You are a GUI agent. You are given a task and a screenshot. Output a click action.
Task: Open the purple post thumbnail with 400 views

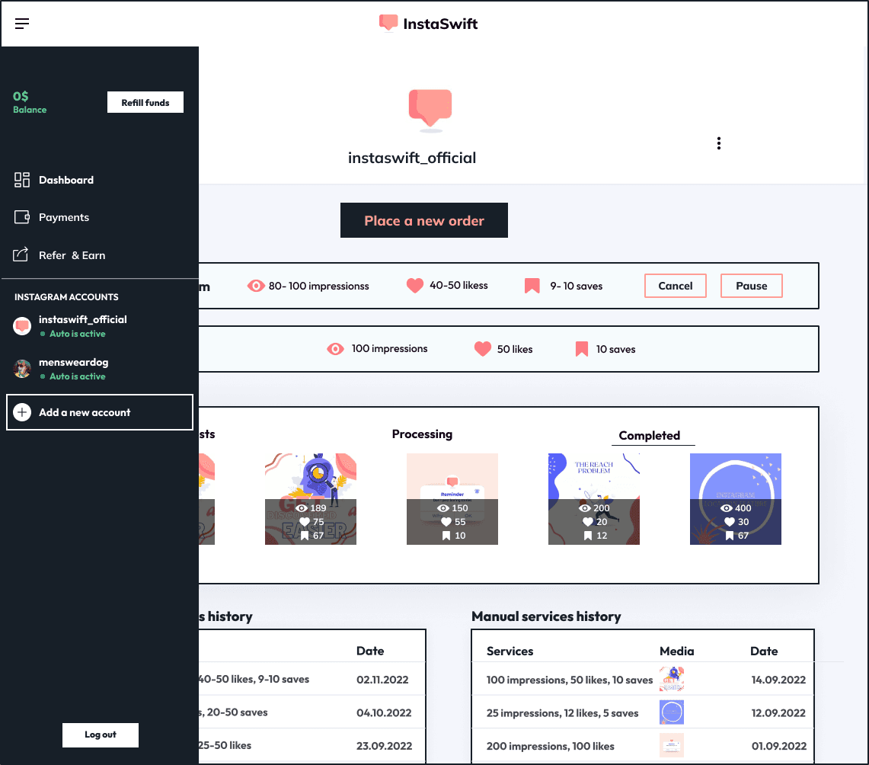[736, 499]
